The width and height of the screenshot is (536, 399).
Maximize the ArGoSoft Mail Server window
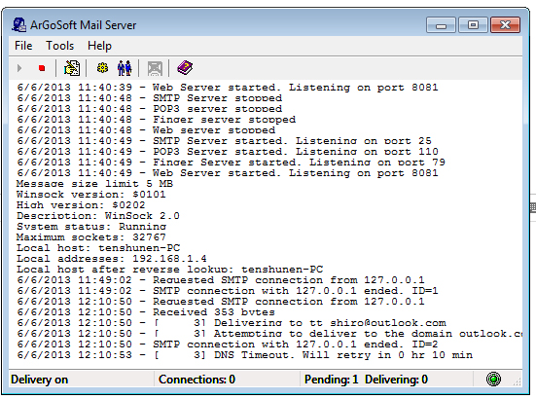[473, 25]
